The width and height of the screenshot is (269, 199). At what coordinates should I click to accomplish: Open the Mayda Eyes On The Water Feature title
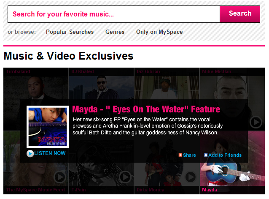(x=146, y=109)
